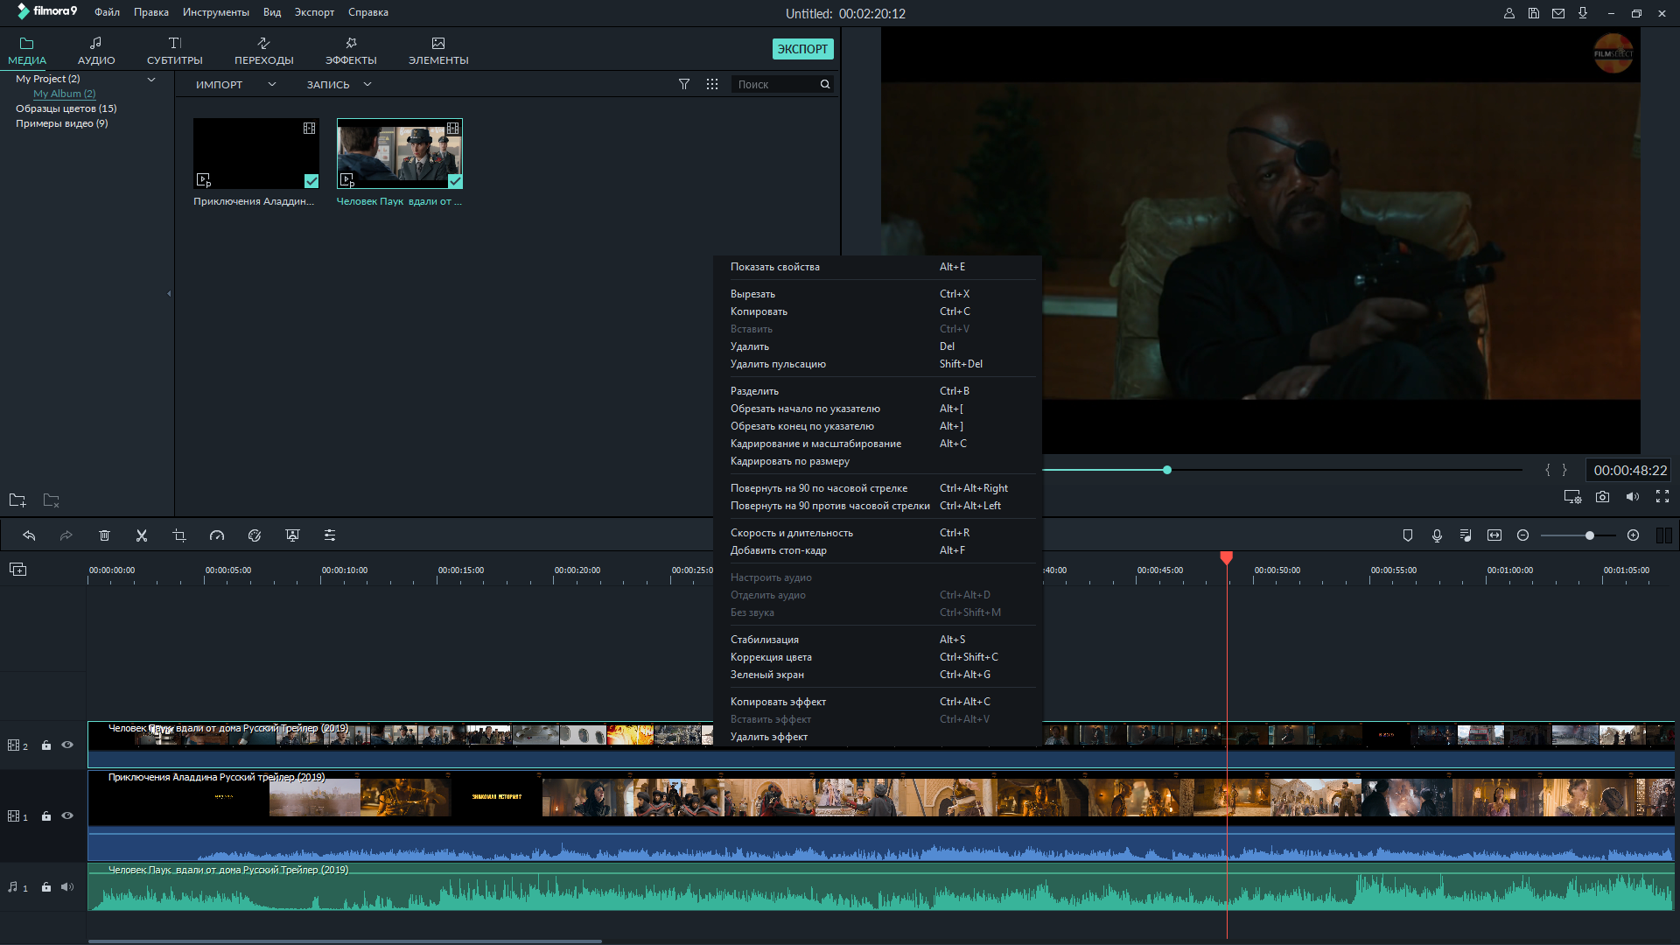Click the ИМПОРТ button label

click(219, 85)
